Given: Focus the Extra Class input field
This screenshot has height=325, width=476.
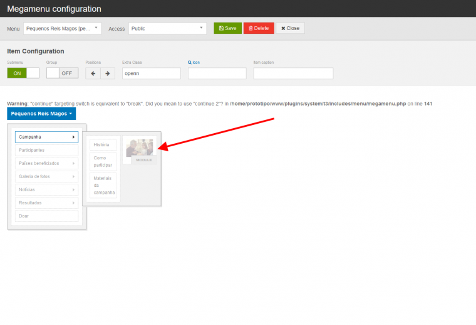Looking at the screenshot, I should click(x=152, y=73).
